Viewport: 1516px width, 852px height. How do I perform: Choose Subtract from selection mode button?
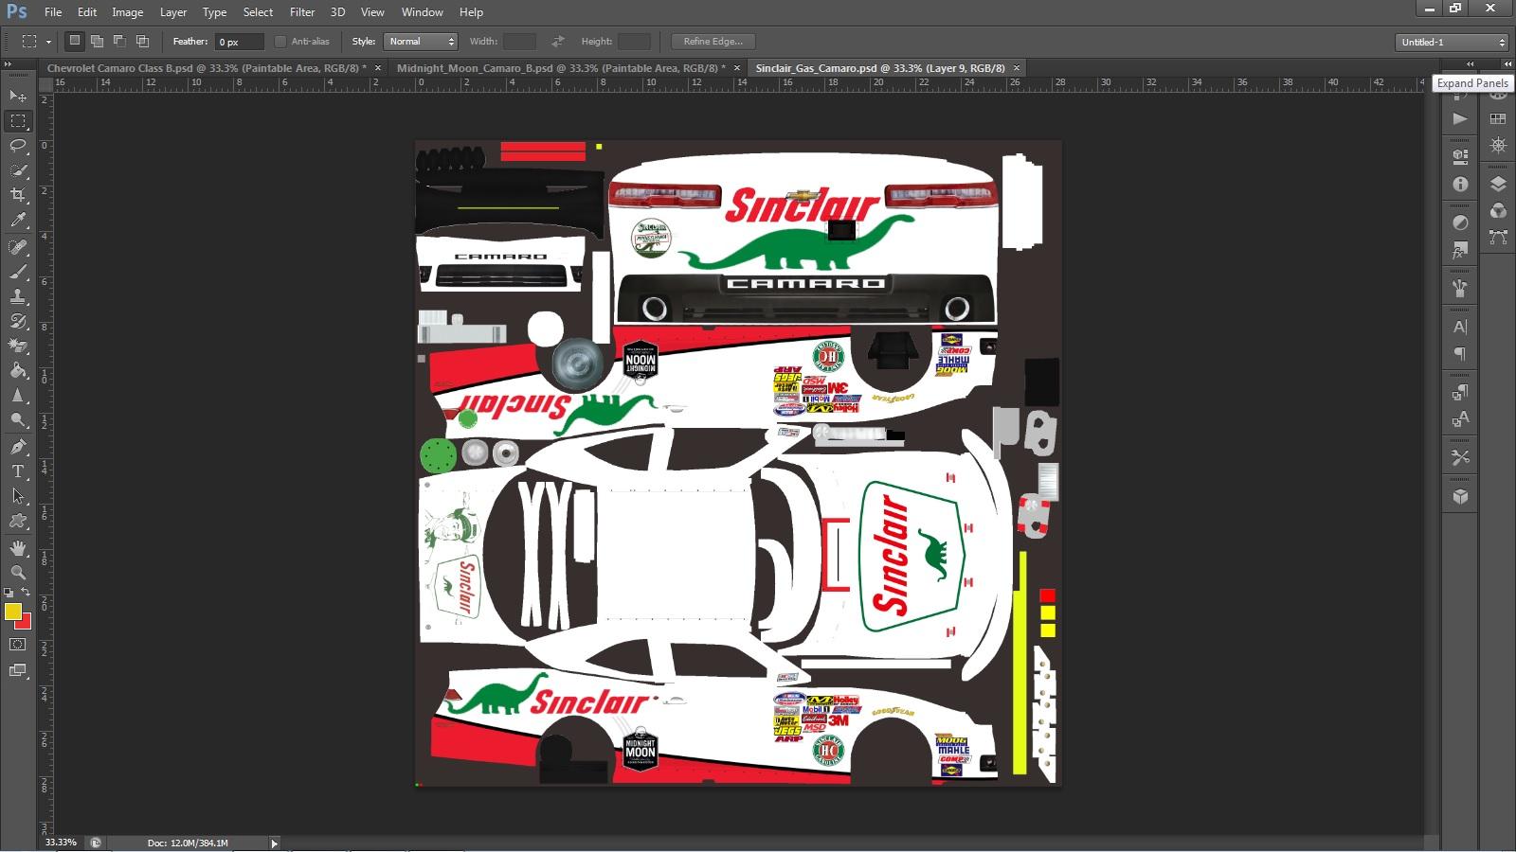point(119,41)
